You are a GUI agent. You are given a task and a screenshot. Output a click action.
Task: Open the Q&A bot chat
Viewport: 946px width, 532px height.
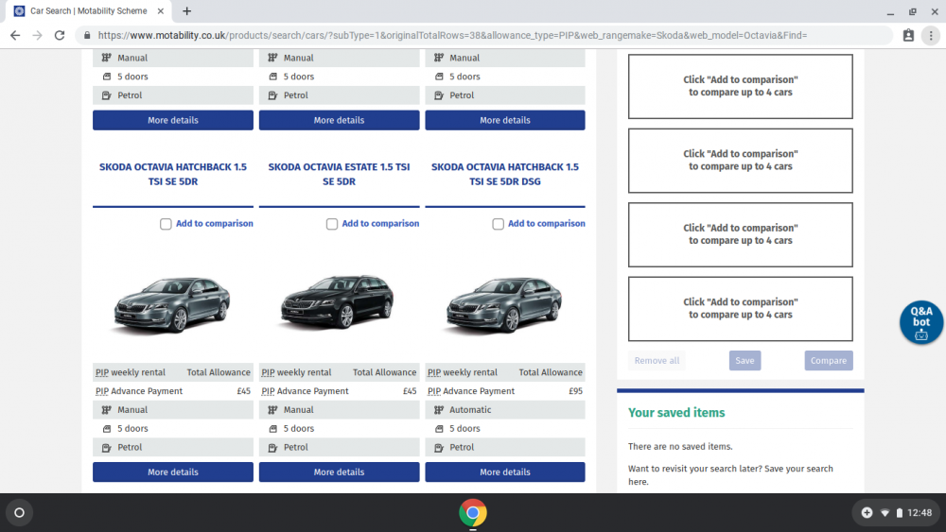920,322
